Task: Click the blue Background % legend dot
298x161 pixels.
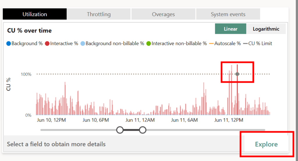Action: click(8, 44)
